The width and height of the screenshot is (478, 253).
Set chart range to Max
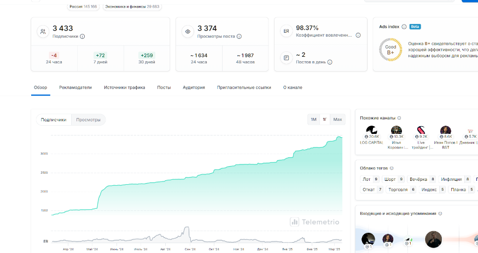[337, 120]
